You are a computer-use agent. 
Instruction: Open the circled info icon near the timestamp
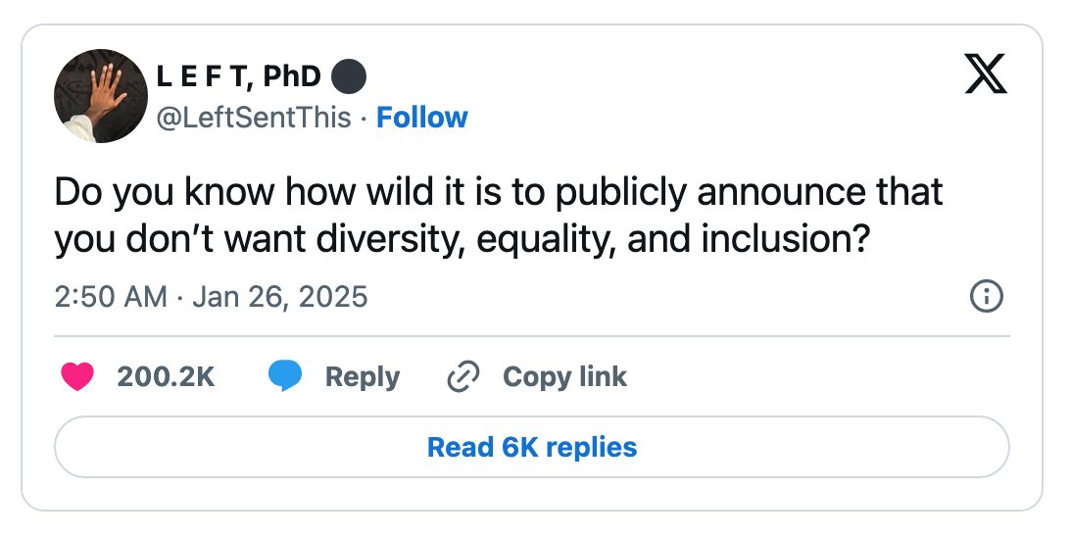tap(987, 297)
